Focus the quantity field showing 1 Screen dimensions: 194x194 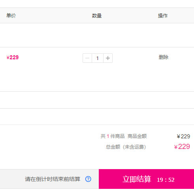[98, 58]
